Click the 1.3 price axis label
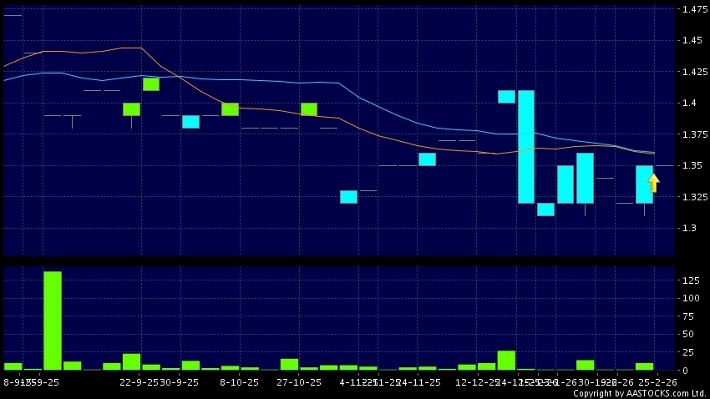This screenshot has width=710, height=399. pyautogui.click(x=688, y=228)
